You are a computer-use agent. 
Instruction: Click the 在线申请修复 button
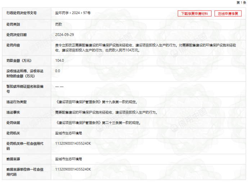pos(228,14)
